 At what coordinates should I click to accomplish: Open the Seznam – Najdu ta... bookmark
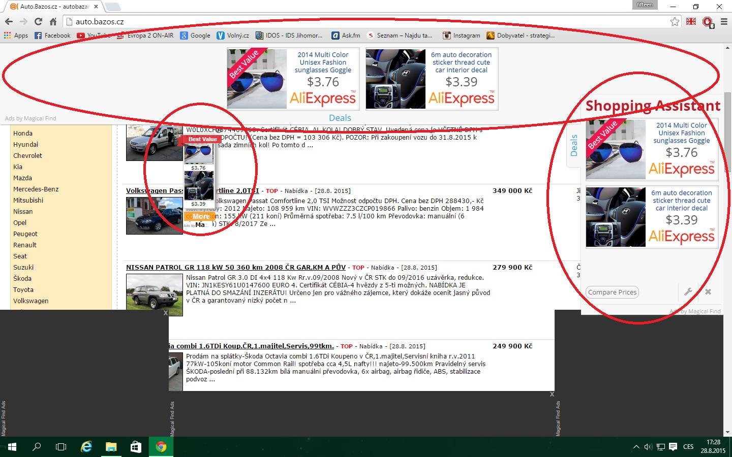pos(400,36)
